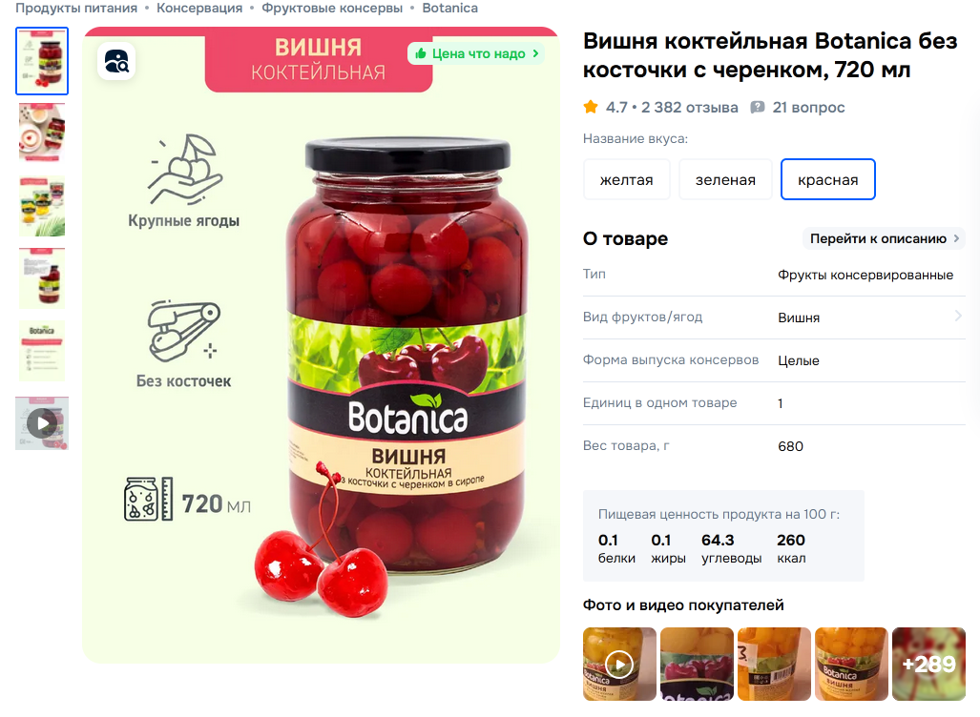The width and height of the screenshot is (980, 717).
Task: Select the "зеленая" flavor option
Action: pyautogui.click(x=725, y=180)
